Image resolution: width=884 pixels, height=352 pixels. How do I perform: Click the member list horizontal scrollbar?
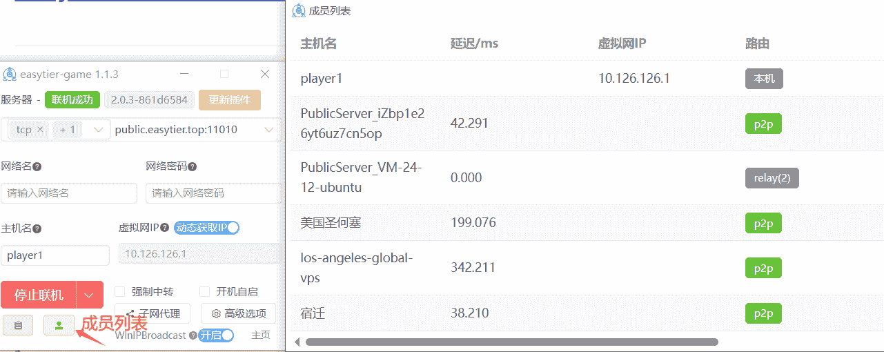(x=511, y=342)
